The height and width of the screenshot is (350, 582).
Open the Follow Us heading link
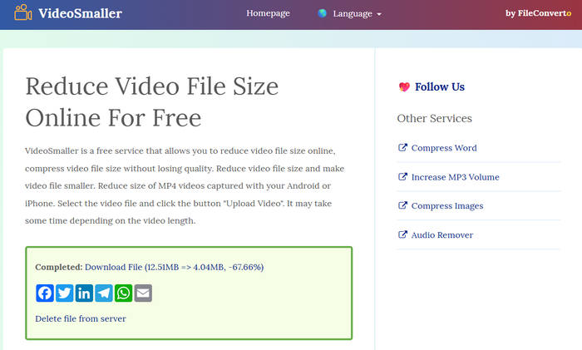440,86
